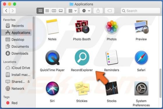Click the "Locations" sidebar heading
Screen dimensions: 163x109
click(10, 62)
